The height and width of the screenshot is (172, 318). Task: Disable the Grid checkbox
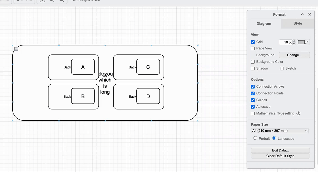[x=253, y=42]
